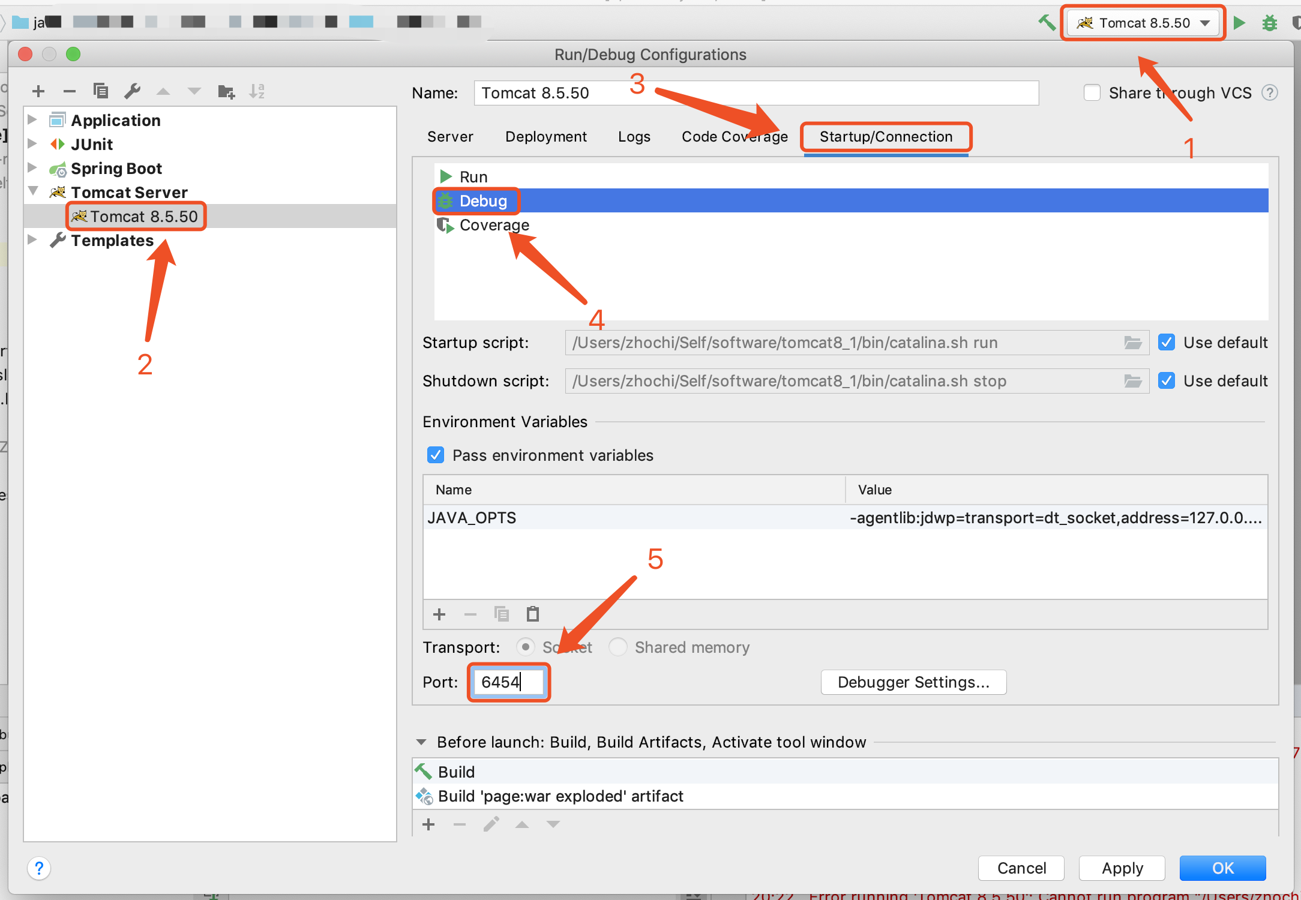
Task: Create a new folder via the toolbar icon
Action: tap(226, 91)
